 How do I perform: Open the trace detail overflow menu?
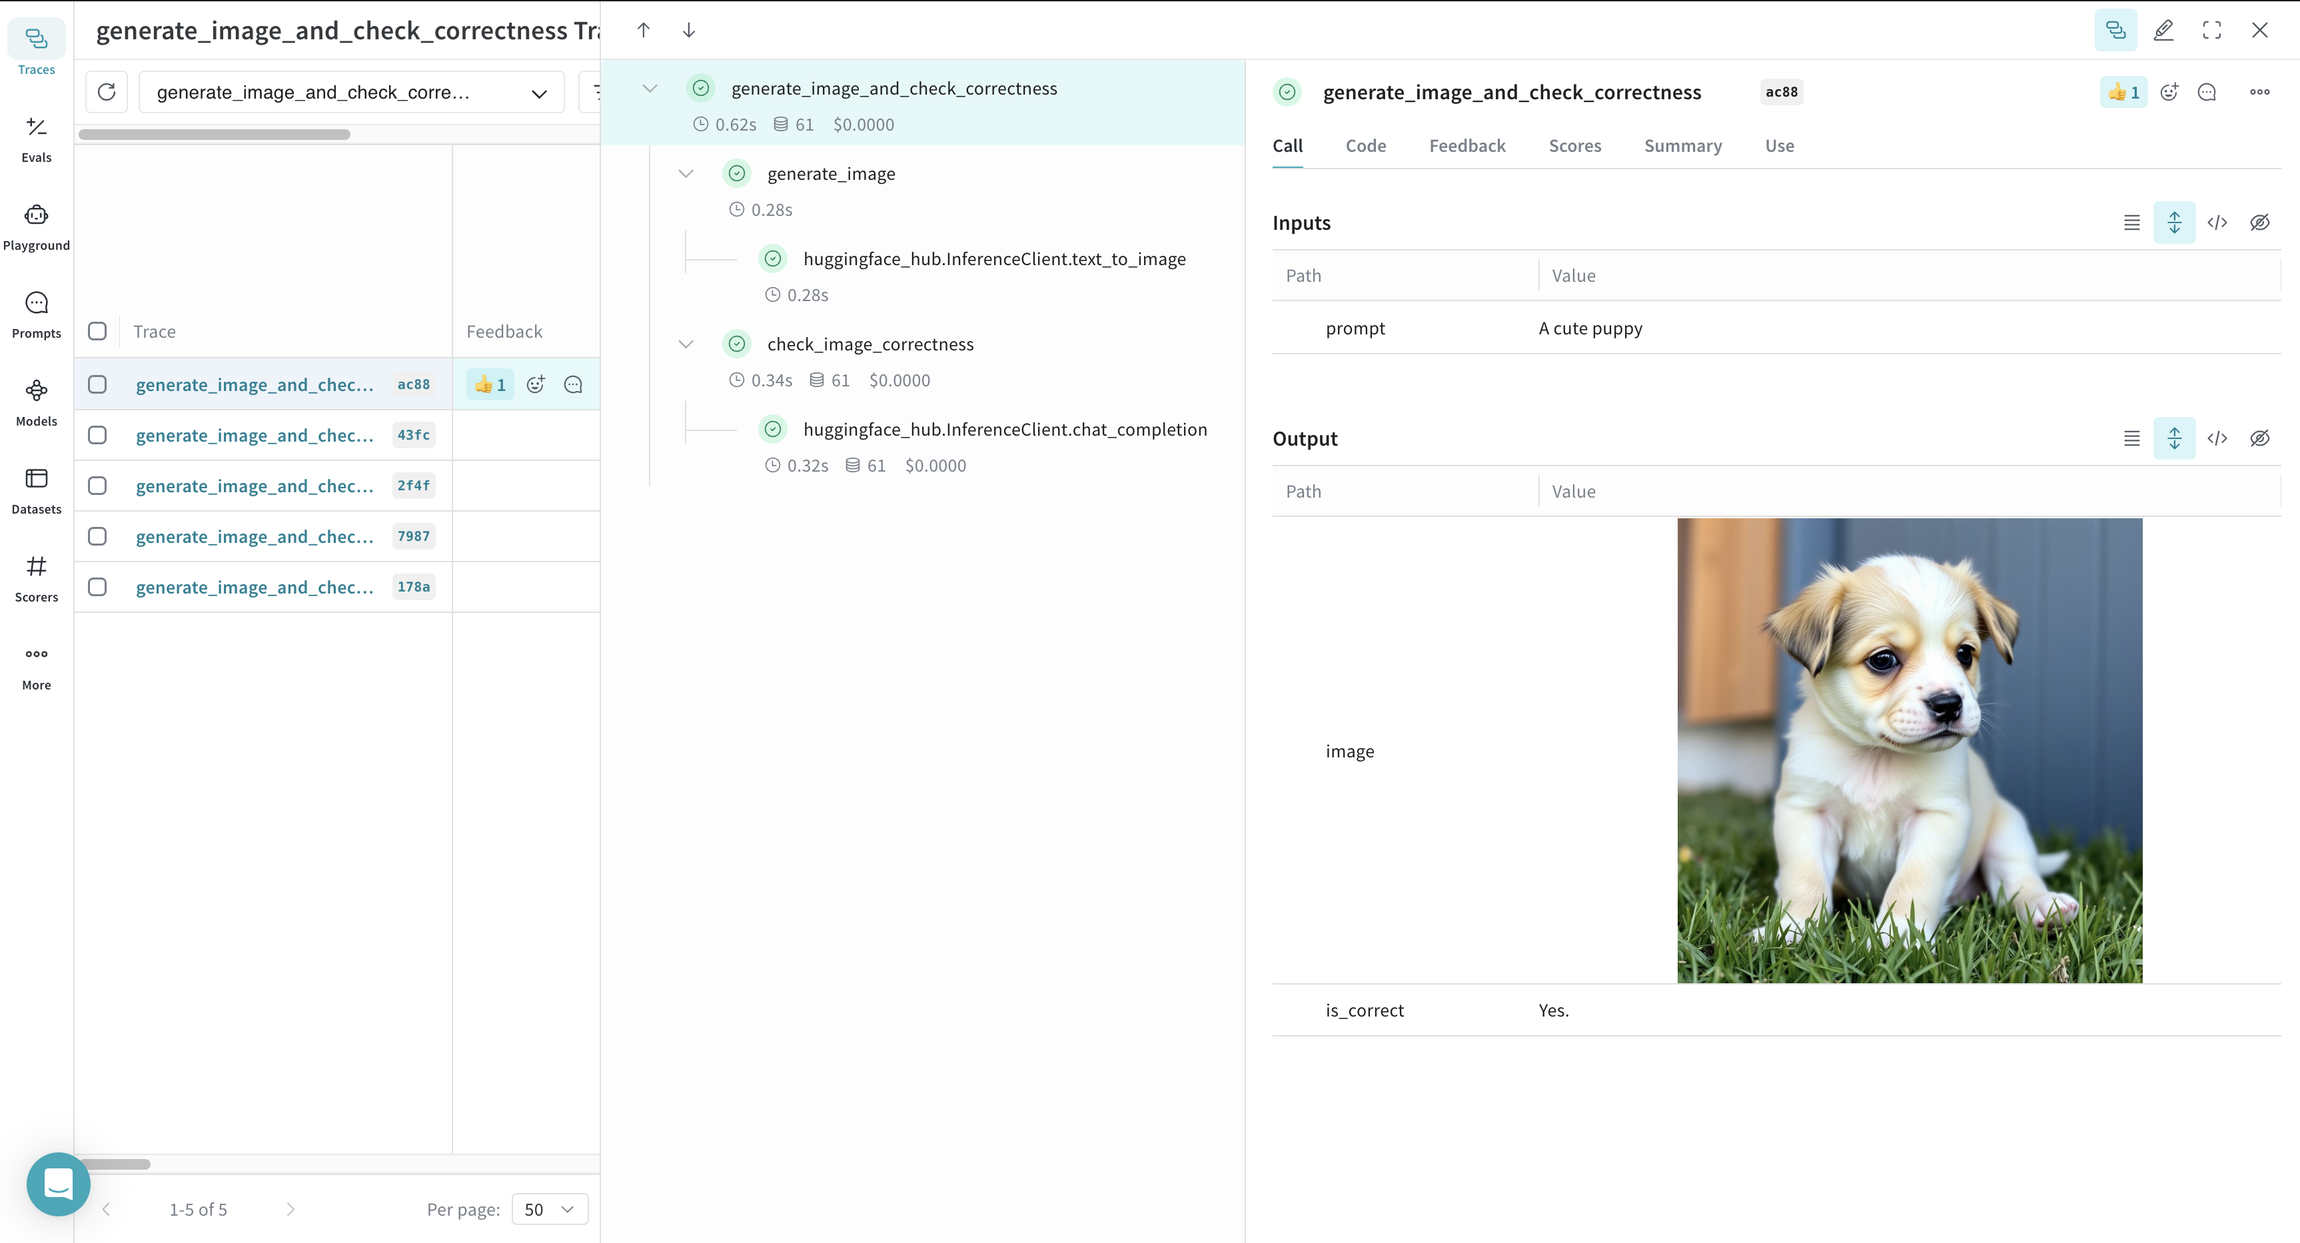coord(2260,92)
